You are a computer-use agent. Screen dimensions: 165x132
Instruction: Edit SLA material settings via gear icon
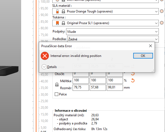(162, 11)
